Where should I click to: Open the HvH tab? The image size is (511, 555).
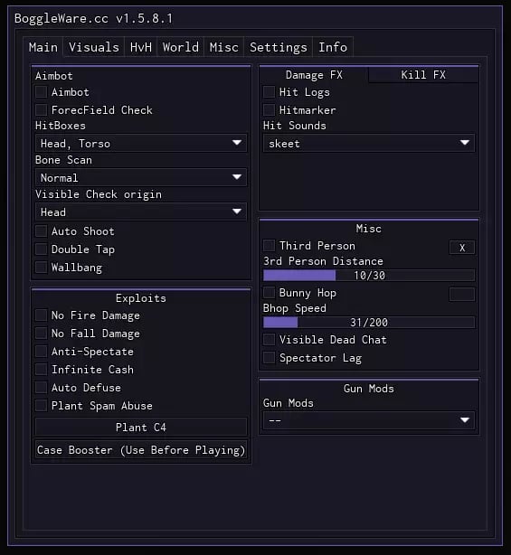pos(140,47)
